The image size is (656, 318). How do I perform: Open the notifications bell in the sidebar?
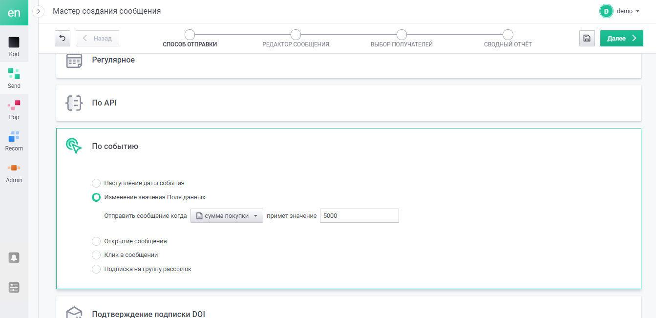(14, 257)
